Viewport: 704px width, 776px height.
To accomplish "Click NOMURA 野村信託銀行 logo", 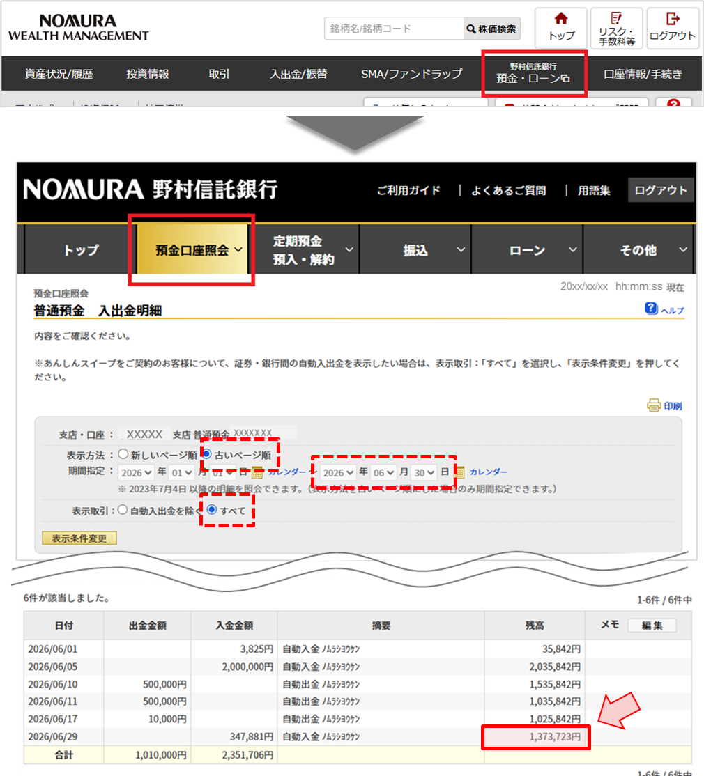I will tap(151, 189).
